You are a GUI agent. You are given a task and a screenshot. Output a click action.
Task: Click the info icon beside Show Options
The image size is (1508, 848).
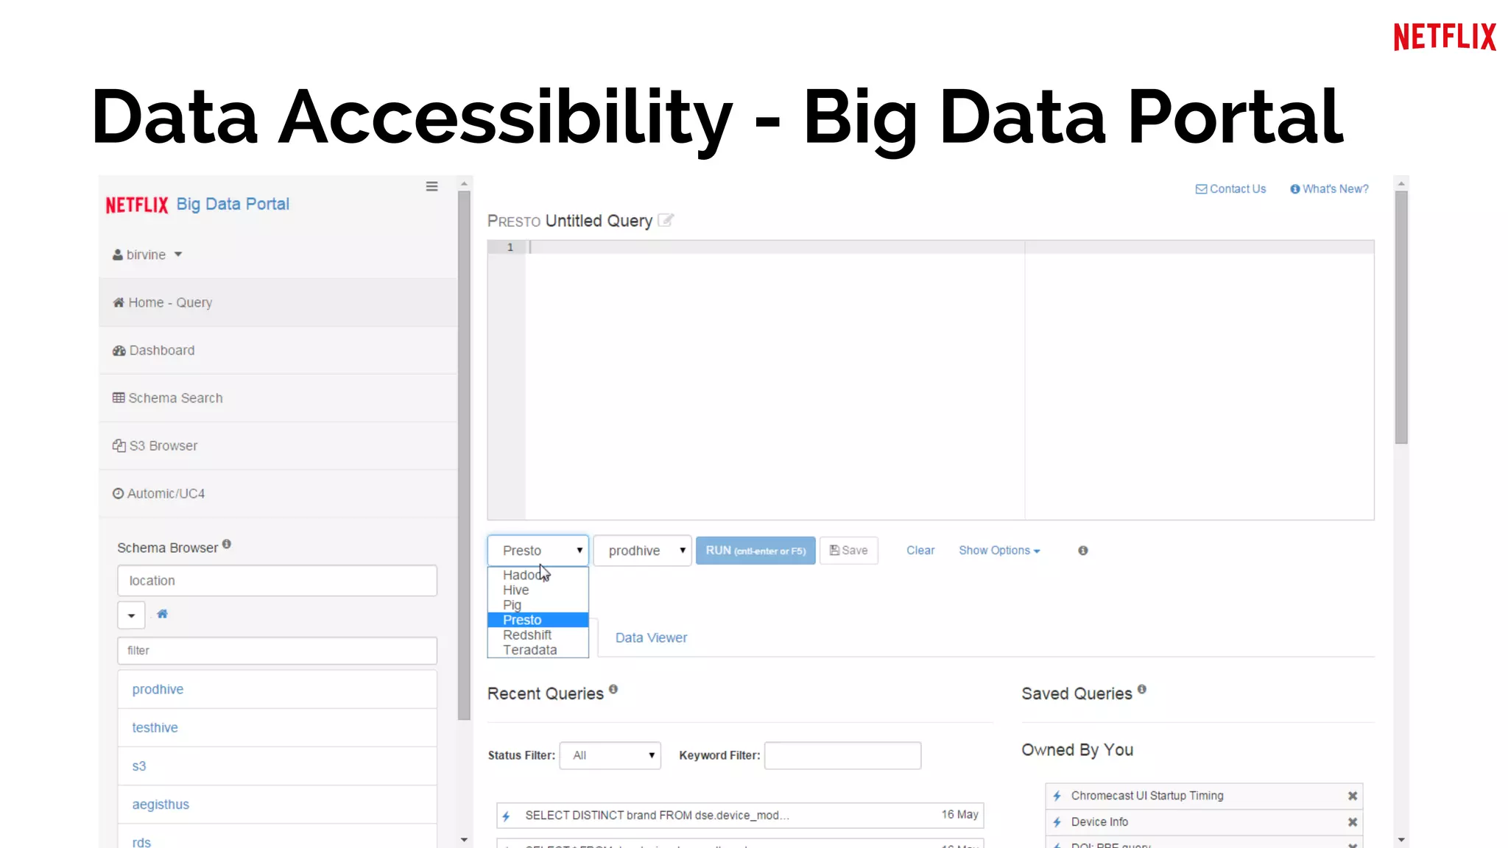[1083, 551]
